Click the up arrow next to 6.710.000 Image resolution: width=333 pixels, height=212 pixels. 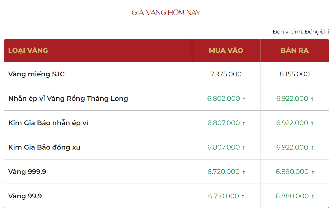tap(243, 196)
